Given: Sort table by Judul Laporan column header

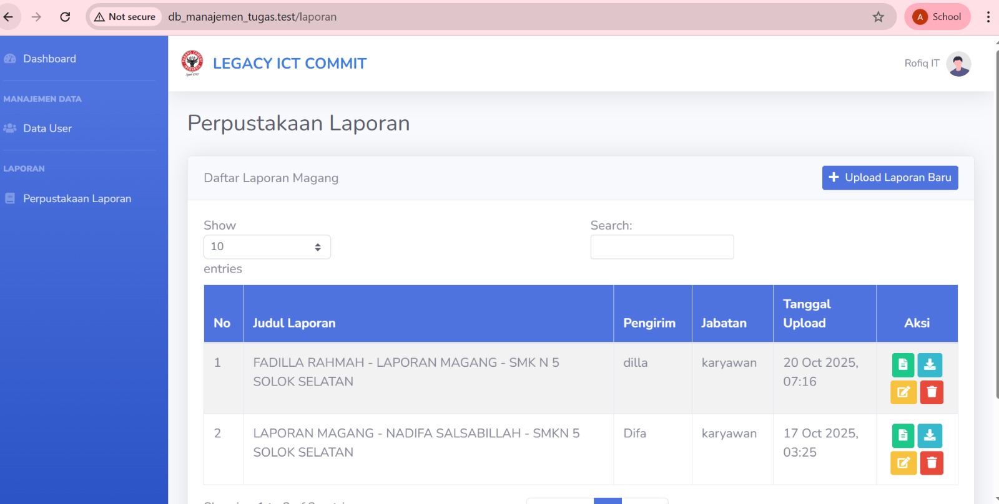Looking at the screenshot, I should pos(294,323).
